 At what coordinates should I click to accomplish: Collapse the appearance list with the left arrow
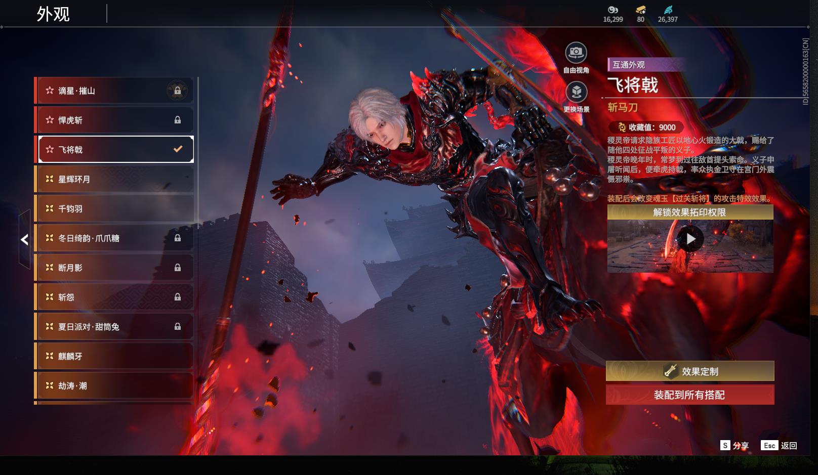click(x=24, y=239)
